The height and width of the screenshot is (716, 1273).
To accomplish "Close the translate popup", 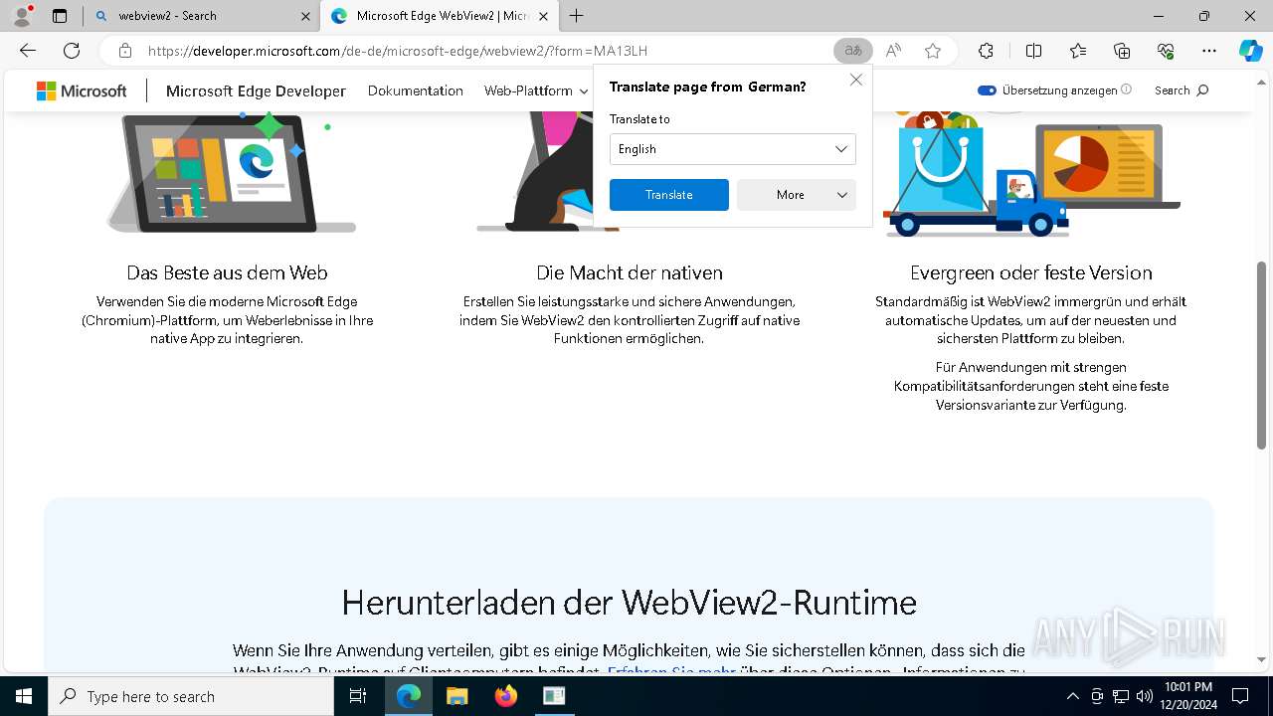I will 855,81.
